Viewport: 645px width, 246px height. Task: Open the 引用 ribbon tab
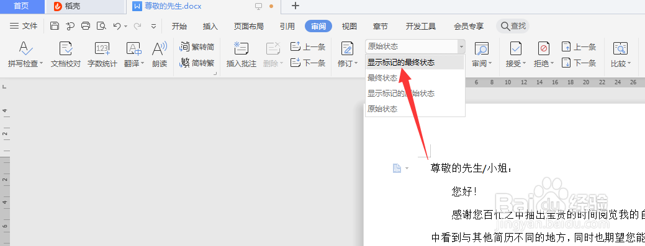pos(287,26)
